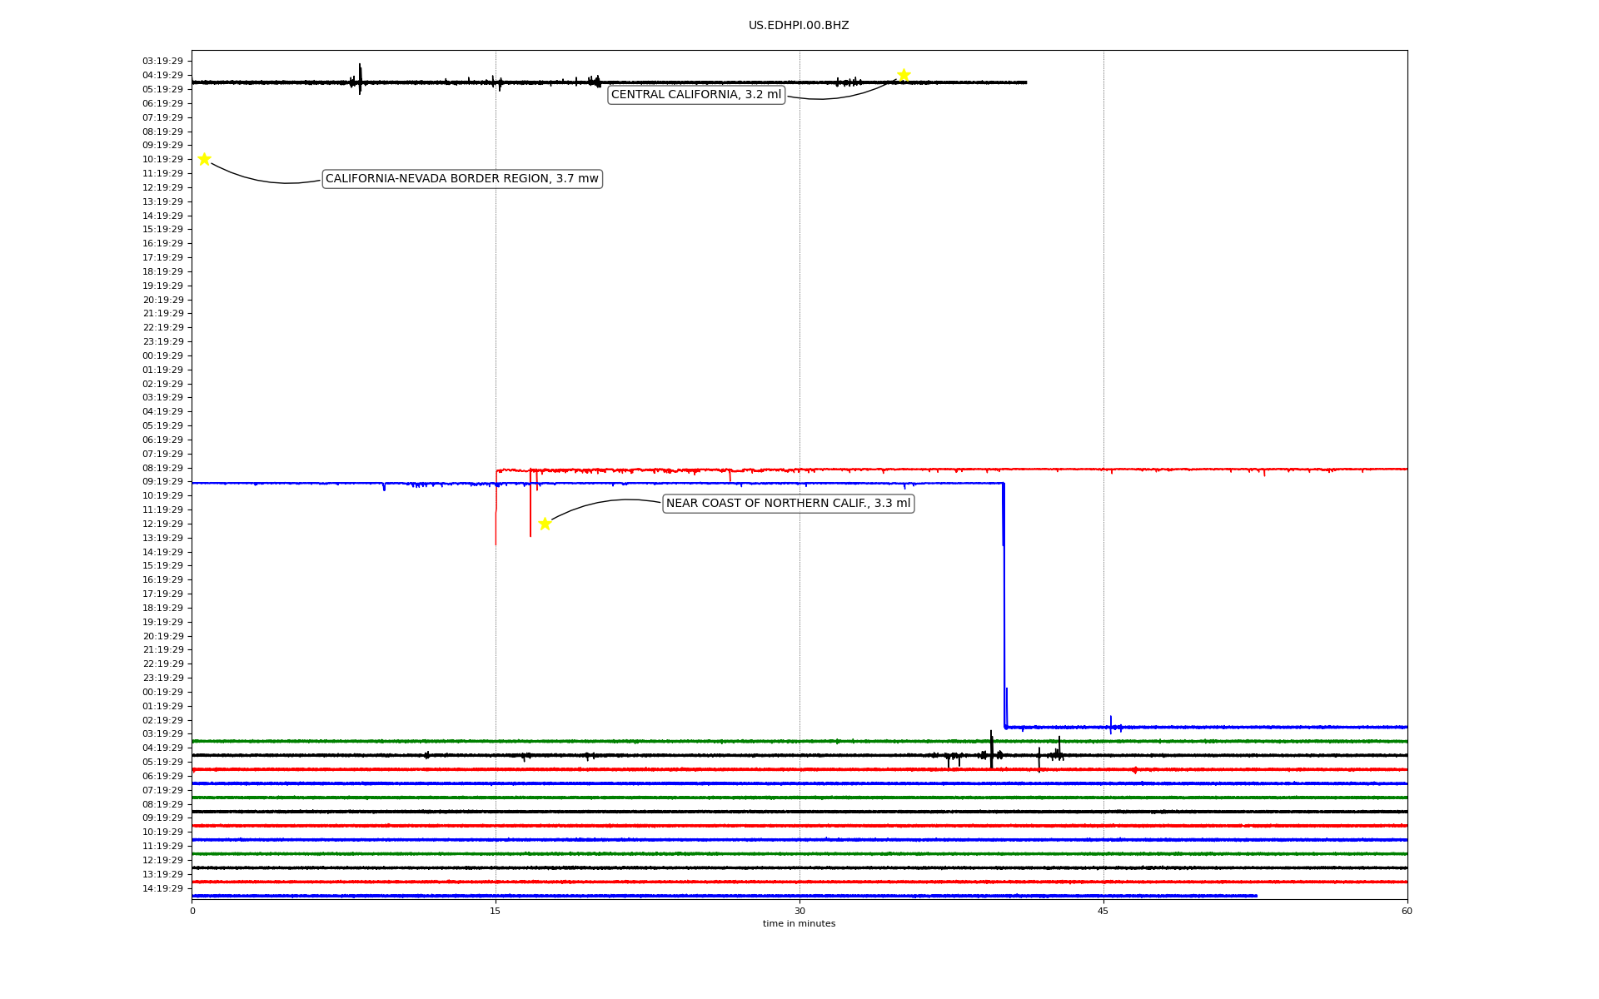The image size is (1599, 999).
Task: Click the bottom 14:19:29 y-axis label
Action: (162, 888)
